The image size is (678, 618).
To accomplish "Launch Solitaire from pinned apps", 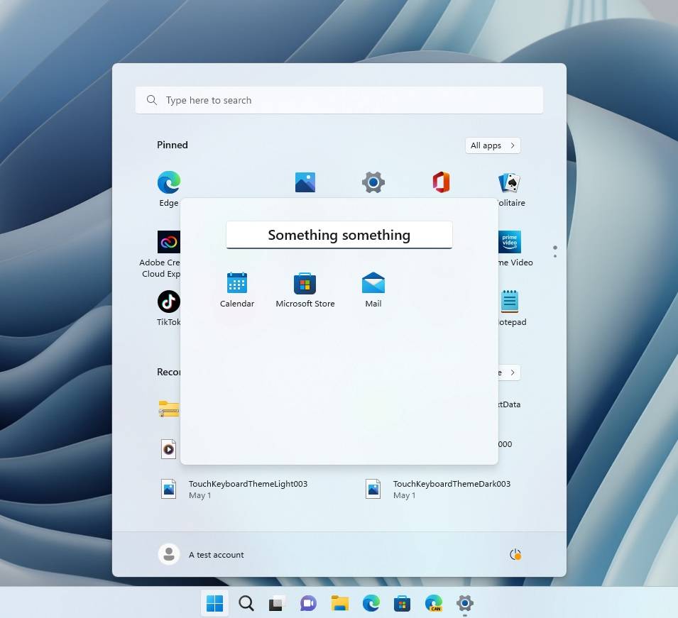I will click(509, 182).
